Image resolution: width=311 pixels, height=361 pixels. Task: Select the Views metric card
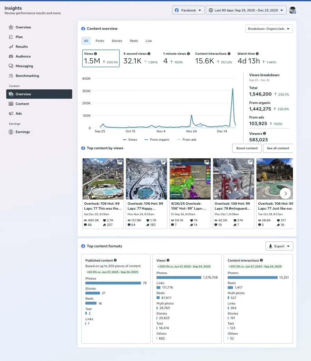[x=101, y=58]
